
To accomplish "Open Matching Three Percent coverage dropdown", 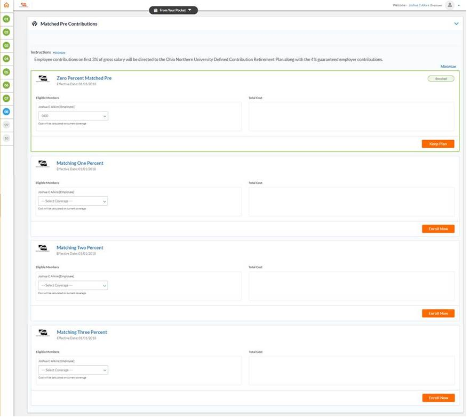I will tap(73, 370).
